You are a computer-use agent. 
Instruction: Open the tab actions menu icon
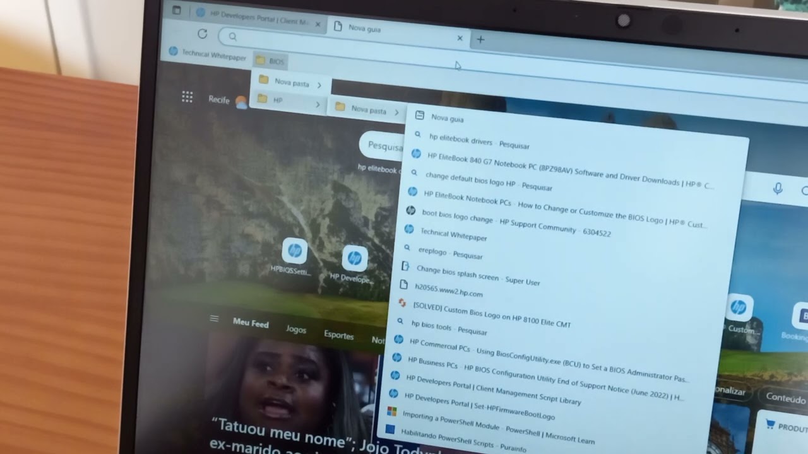pyautogui.click(x=177, y=10)
